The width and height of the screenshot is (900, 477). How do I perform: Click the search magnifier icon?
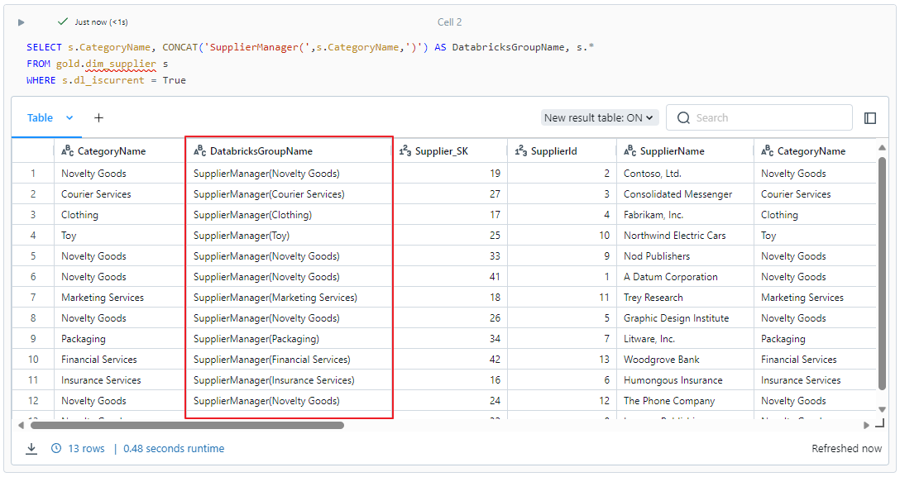[683, 118]
